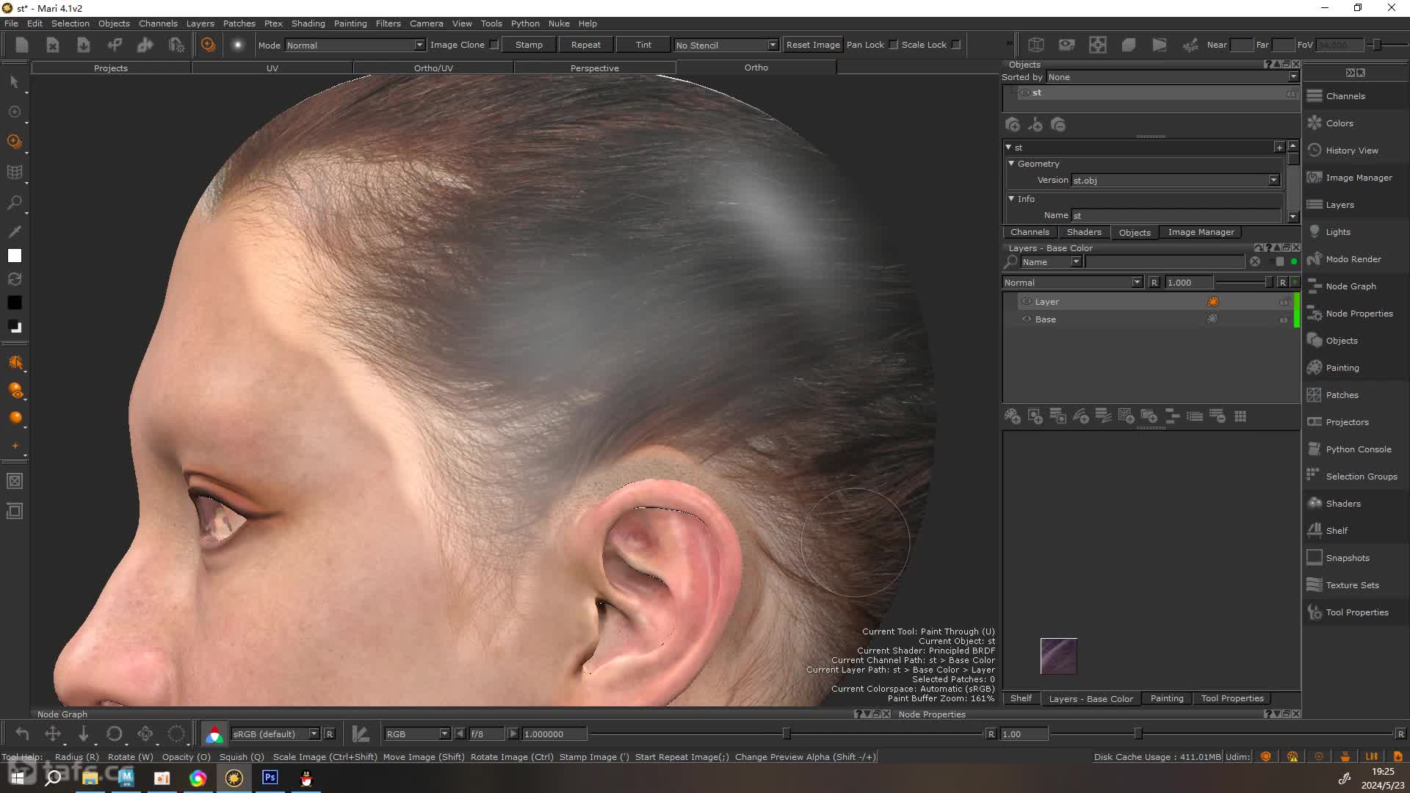Viewport: 1410px width, 793px height.
Task: Hide the Base layer visibility eye
Action: [x=1027, y=319]
